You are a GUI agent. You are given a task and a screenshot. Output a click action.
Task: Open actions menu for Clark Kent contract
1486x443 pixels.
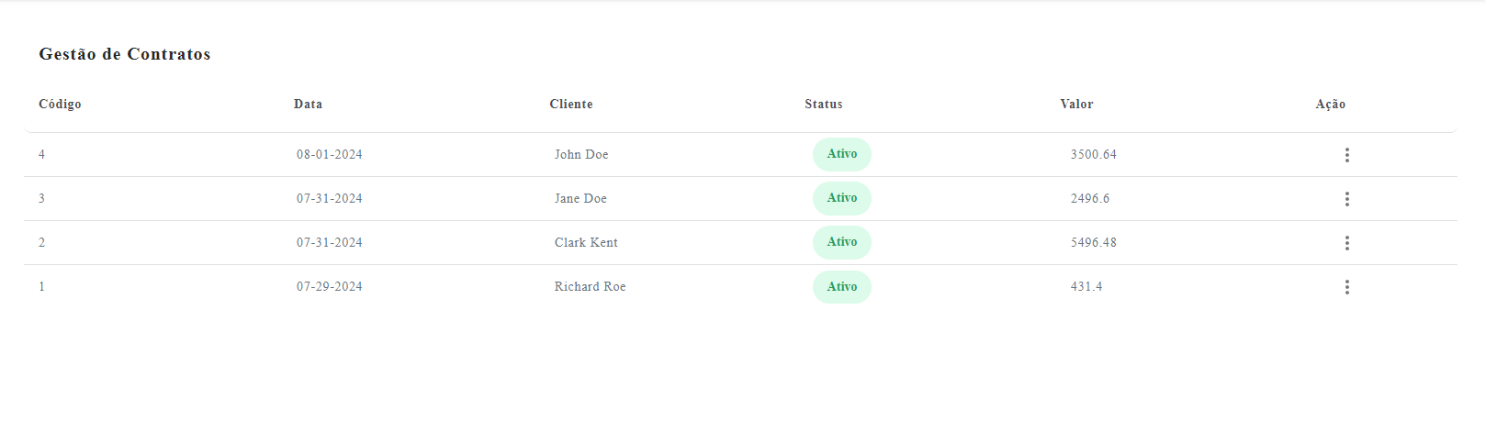tap(1346, 243)
